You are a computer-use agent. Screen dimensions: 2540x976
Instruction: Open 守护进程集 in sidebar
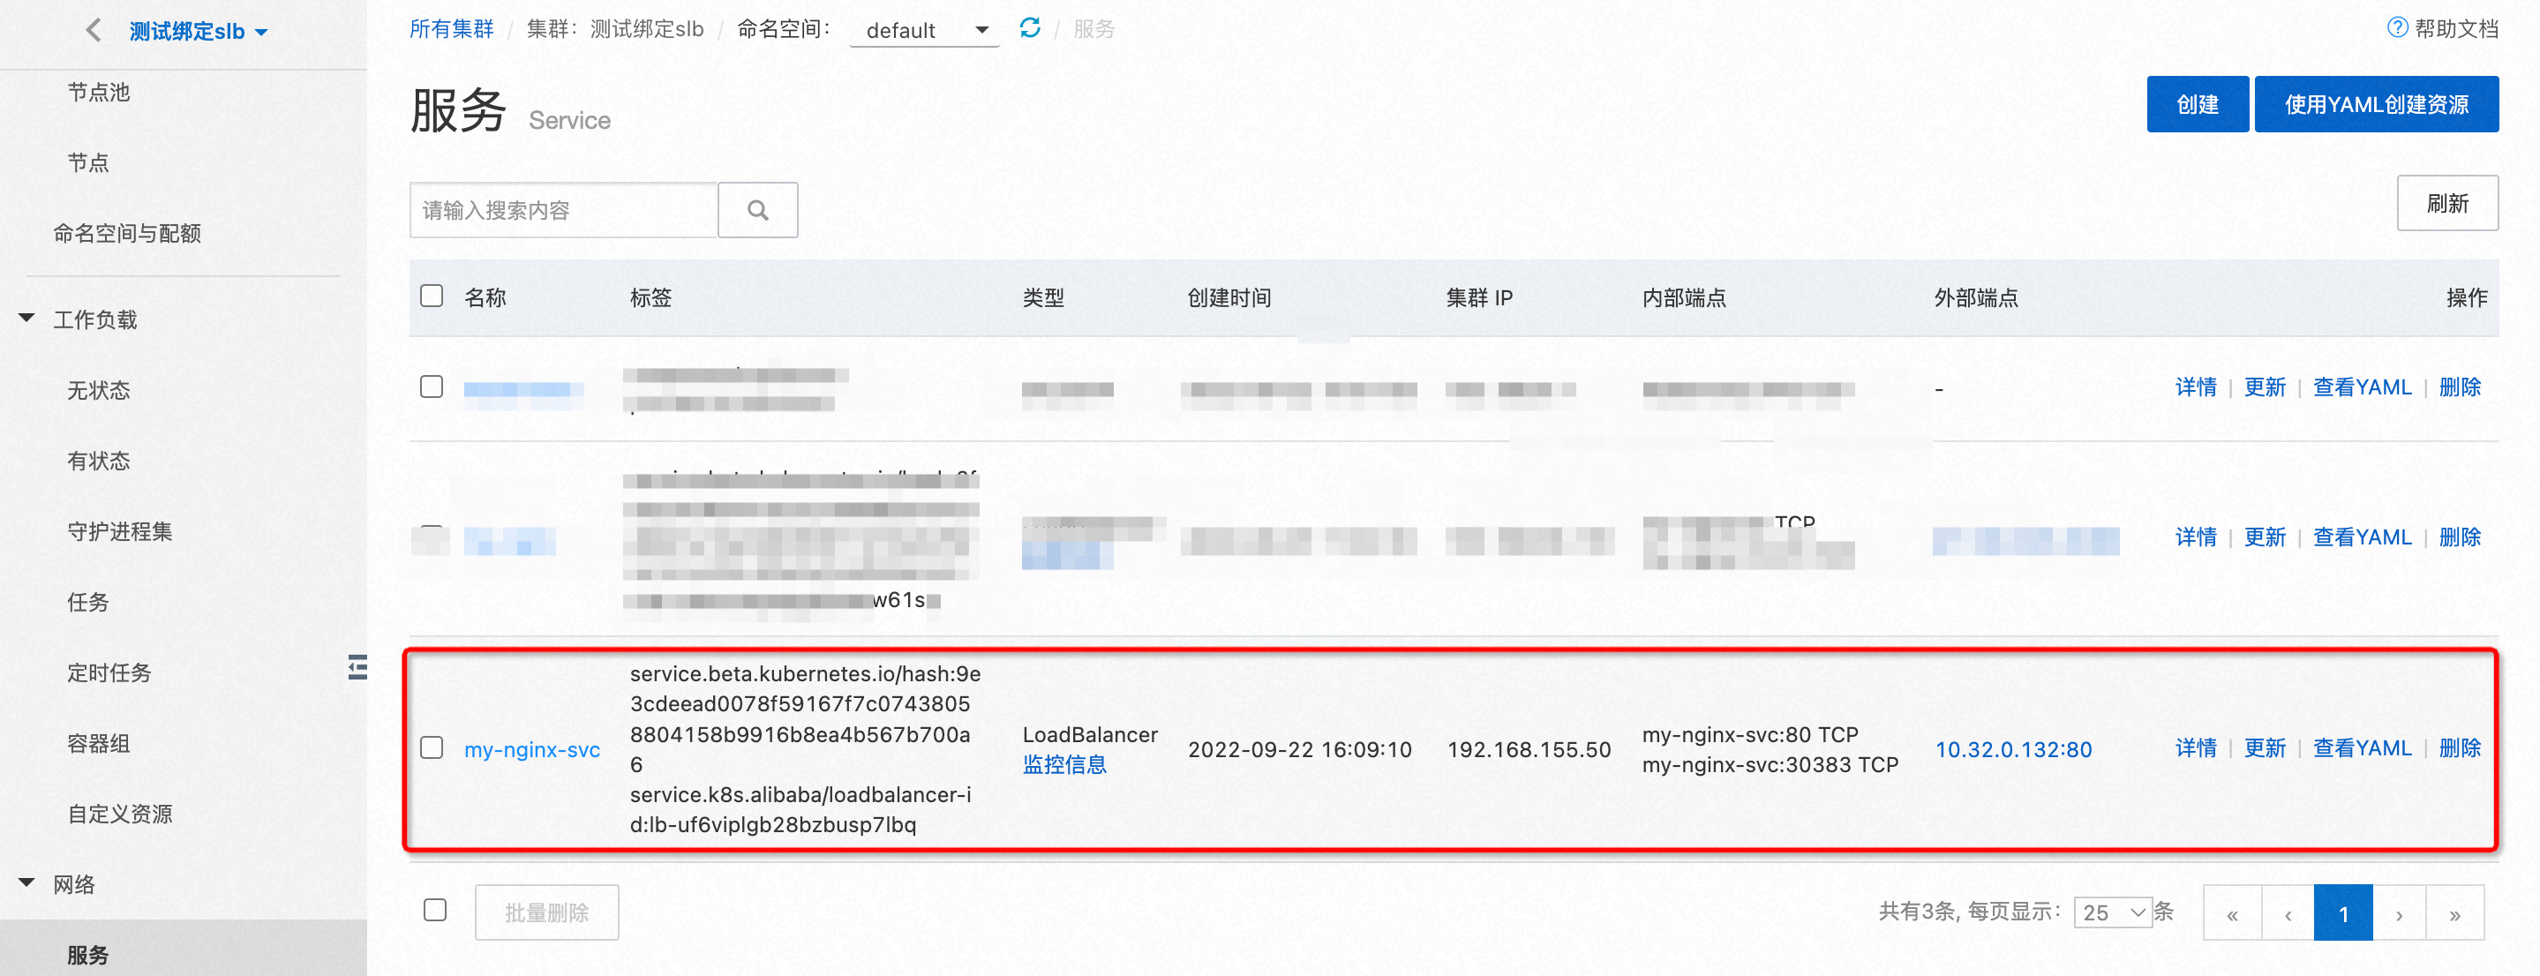tap(119, 531)
